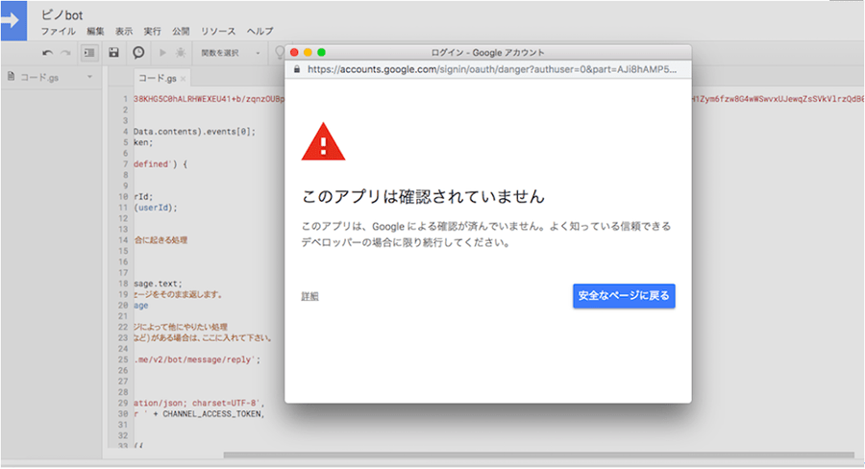
Task: Run the script with the play icon
Action: coord(162,53)
